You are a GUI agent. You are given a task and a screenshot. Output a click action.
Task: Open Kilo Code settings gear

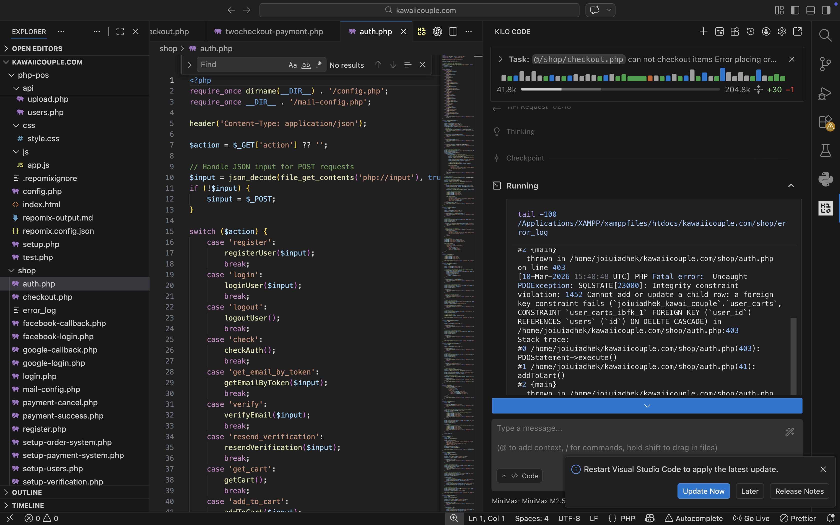tap(782, 31)
